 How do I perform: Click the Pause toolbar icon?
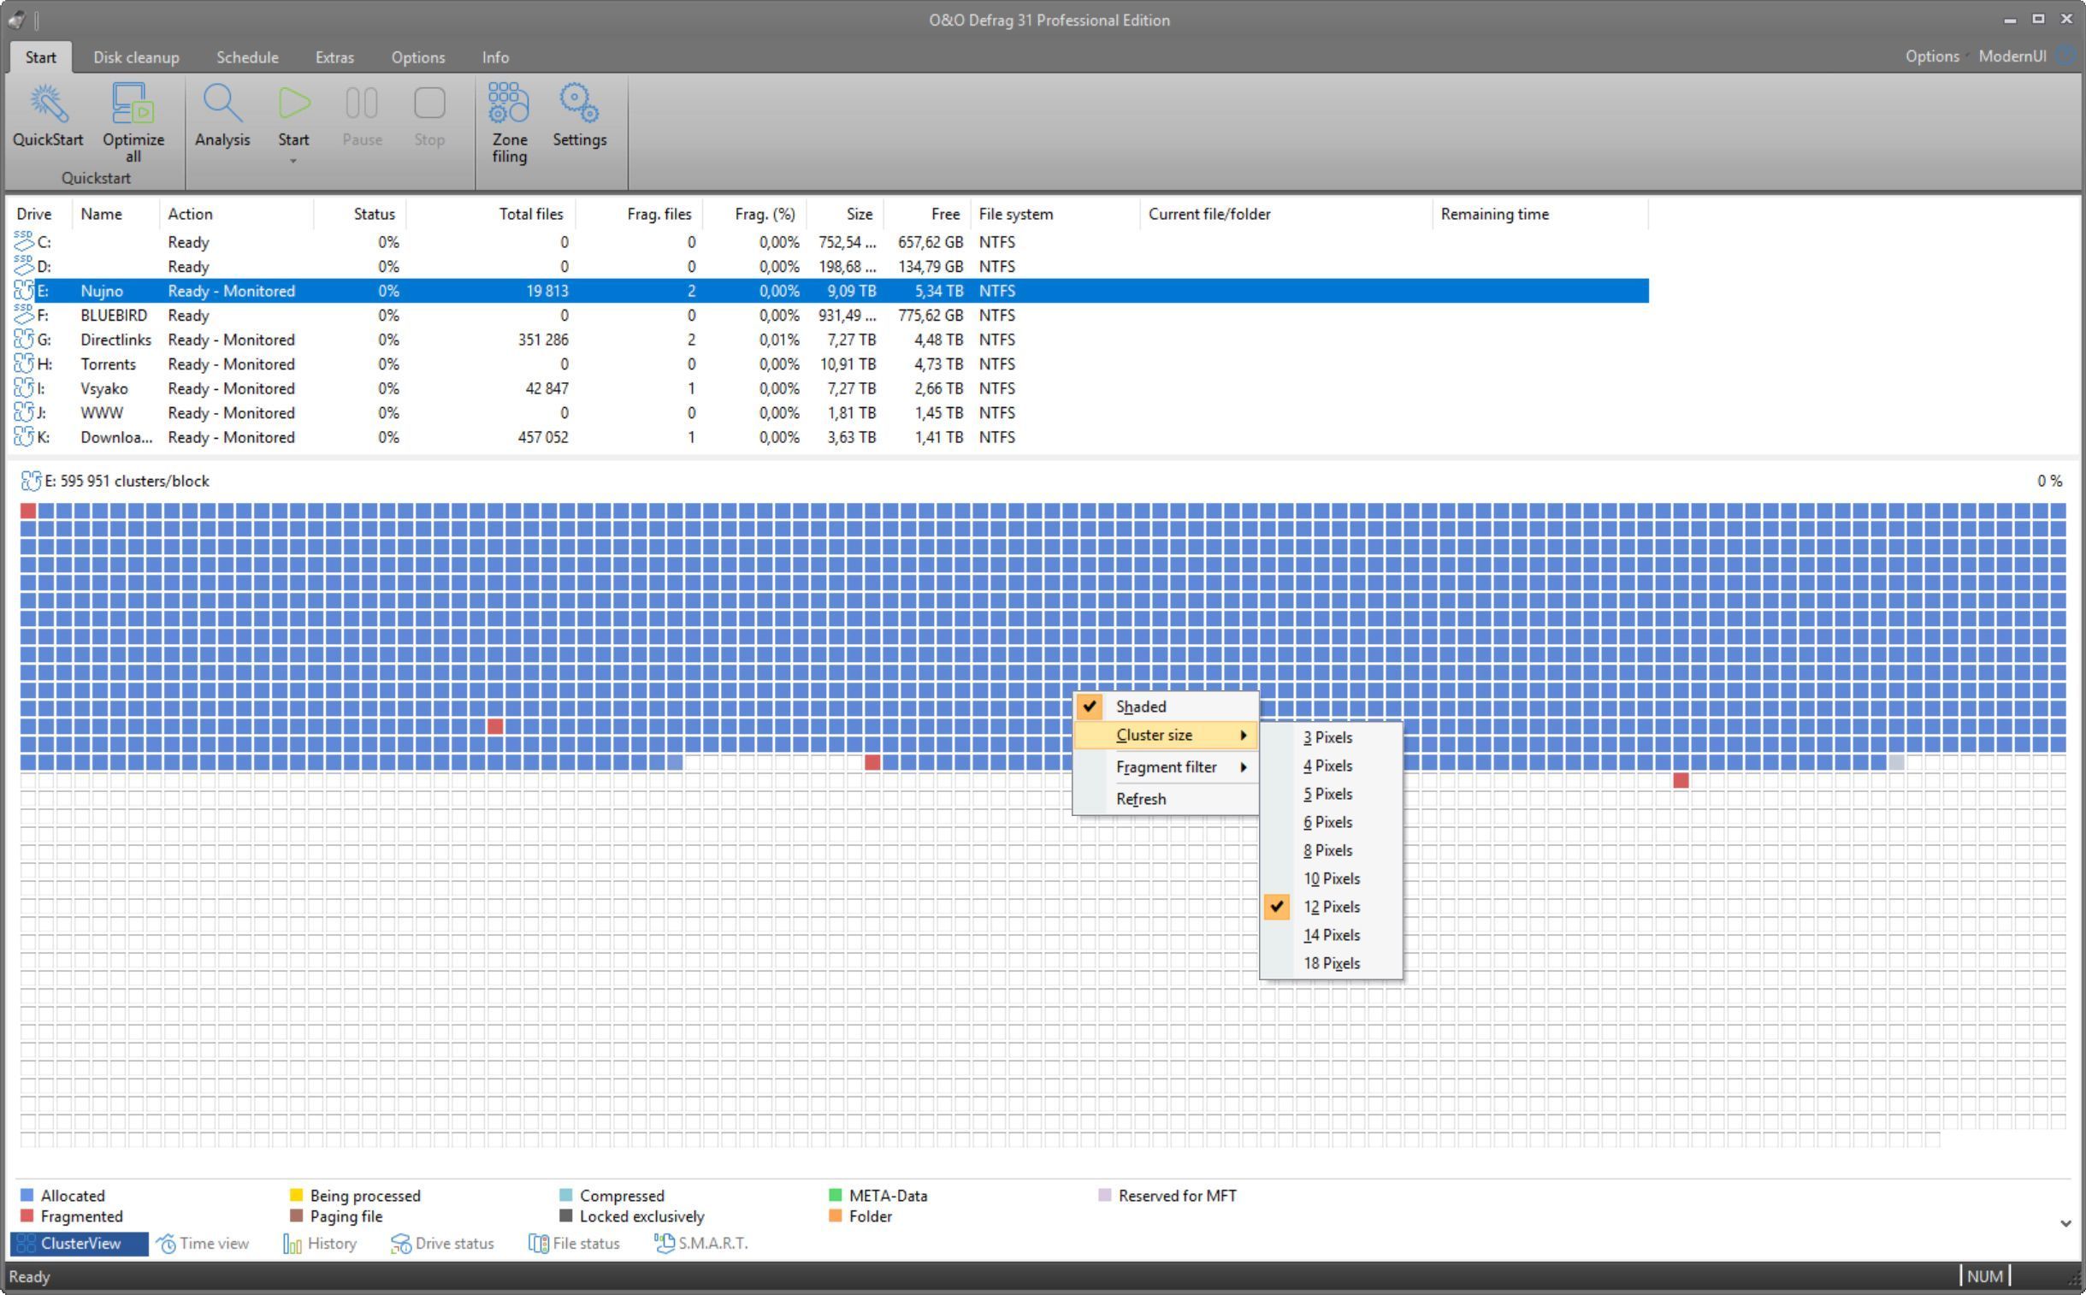tap(362, 103)
